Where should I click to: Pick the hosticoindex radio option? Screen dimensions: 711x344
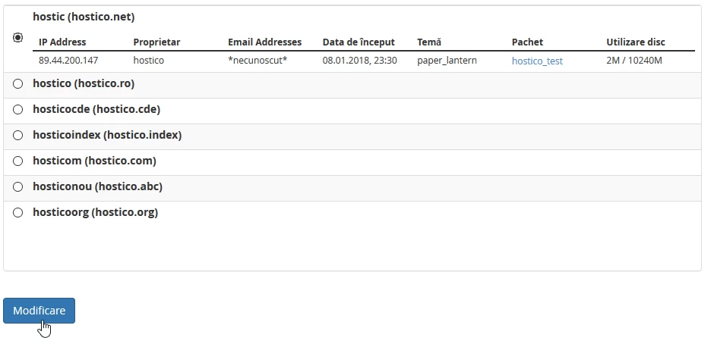point(18,136)
